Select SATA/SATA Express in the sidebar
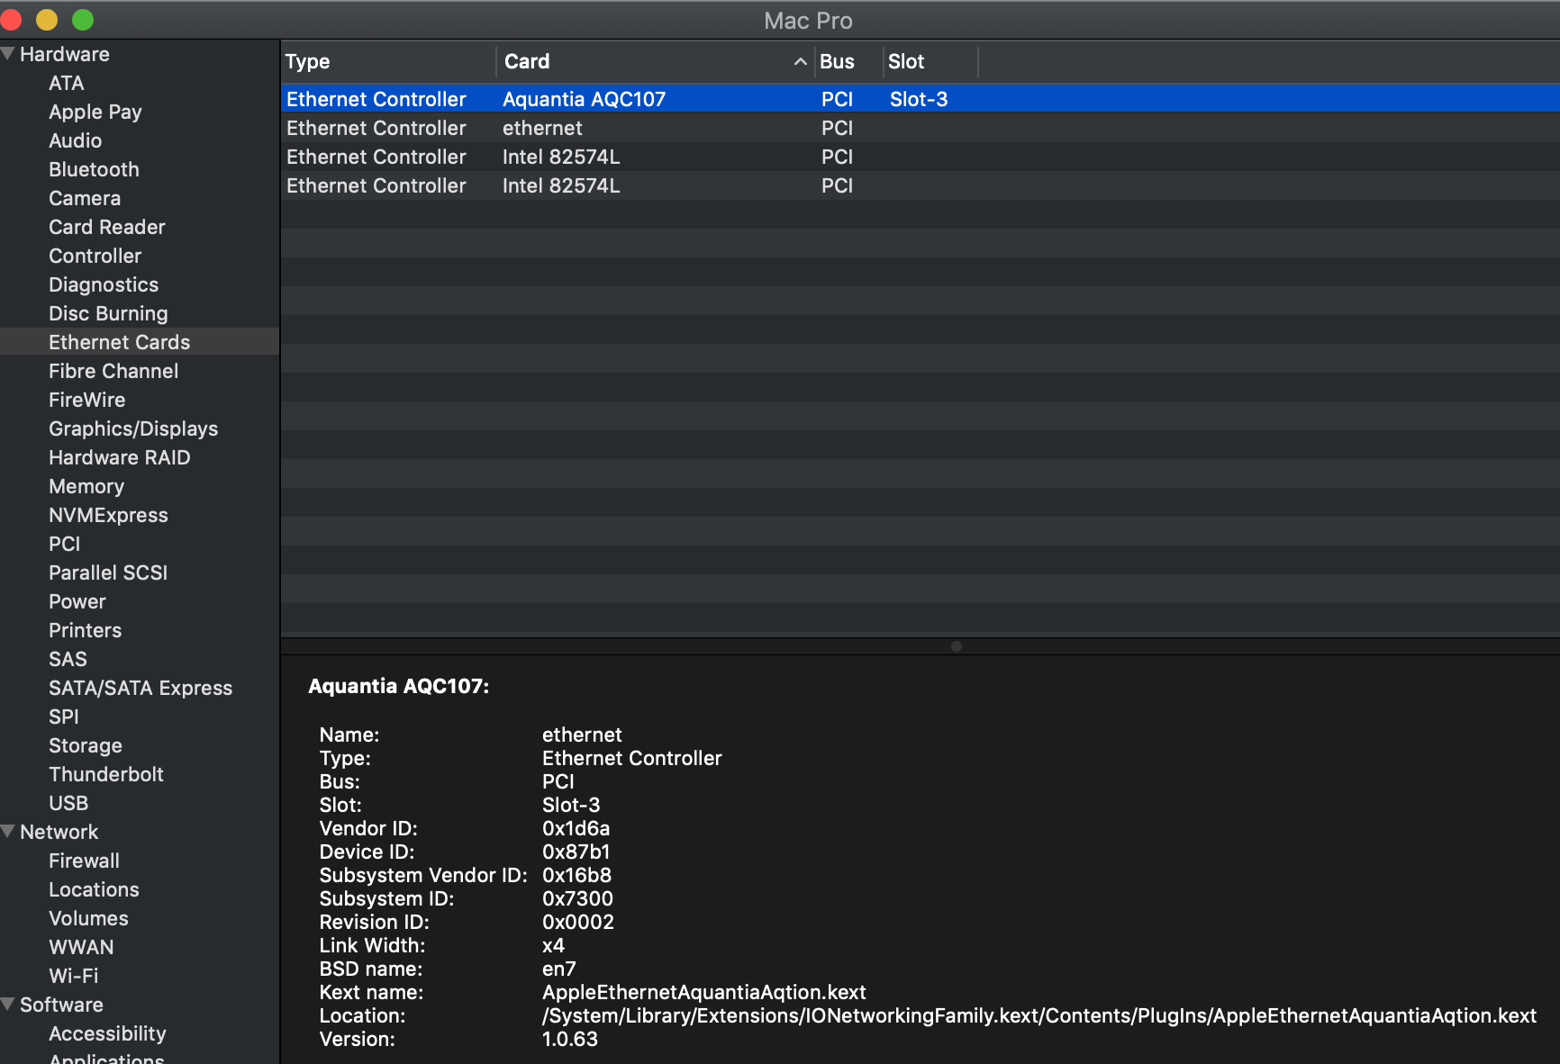The height and width of the screenshot is (1064, 1560). point(141,688)
